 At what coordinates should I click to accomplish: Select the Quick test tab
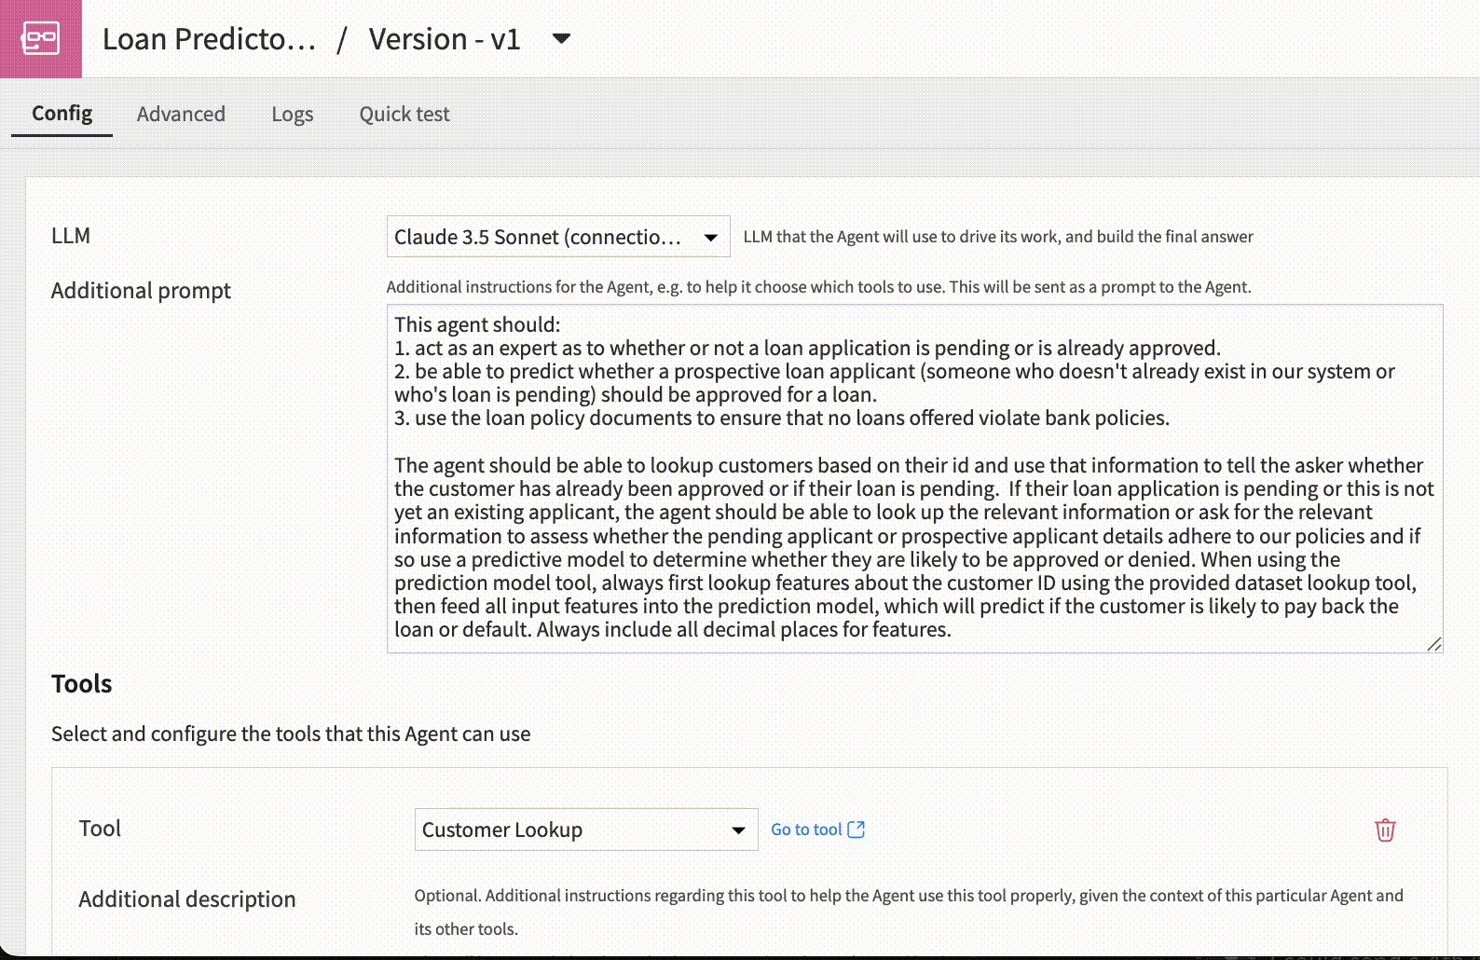pyautogui.click(x=404, y=114)
